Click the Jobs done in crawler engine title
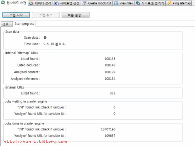This screenshot has height=146, width=195. [25, 123]
